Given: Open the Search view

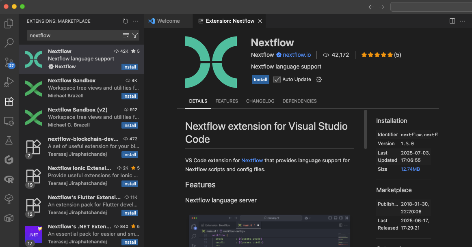Looking at the screenshot, I should pos(9,43).
